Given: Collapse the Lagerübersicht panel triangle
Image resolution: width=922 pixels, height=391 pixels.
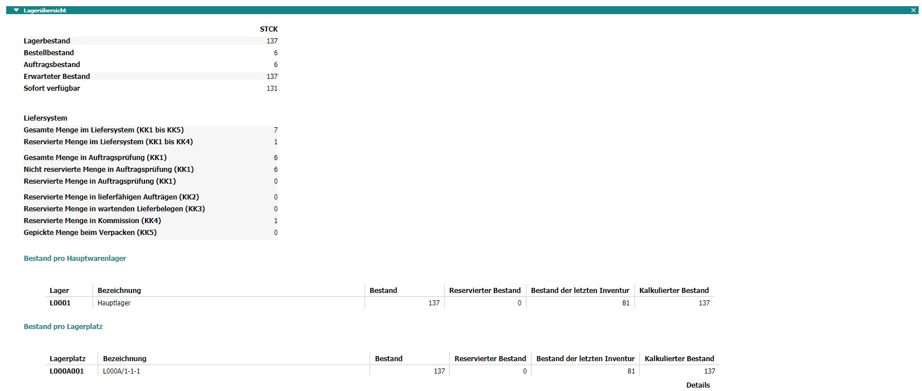Looking at the screenshot, I should 16,10.
